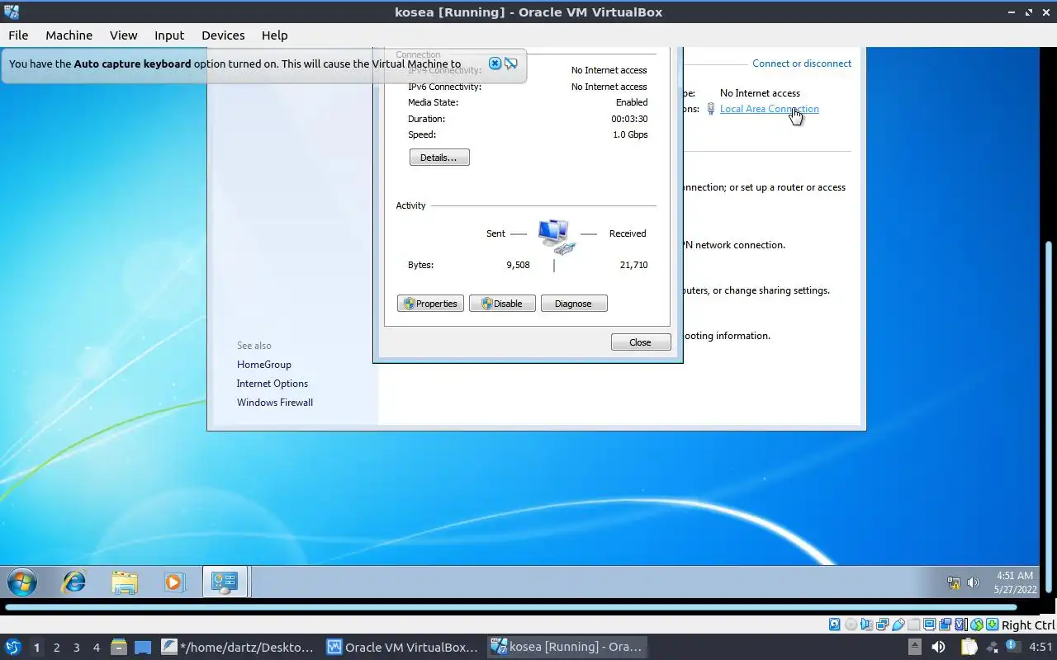Close the connection status dialog
The width and height of the screenshot is (1057, 660).
click(x=641, y=342)
